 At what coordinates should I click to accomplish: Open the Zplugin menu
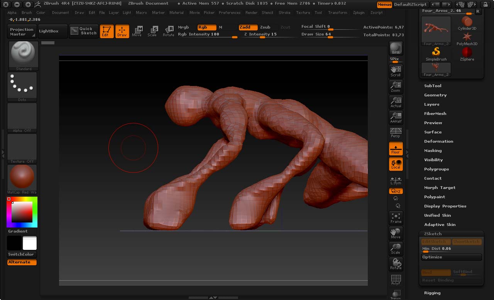pos(359,13)
